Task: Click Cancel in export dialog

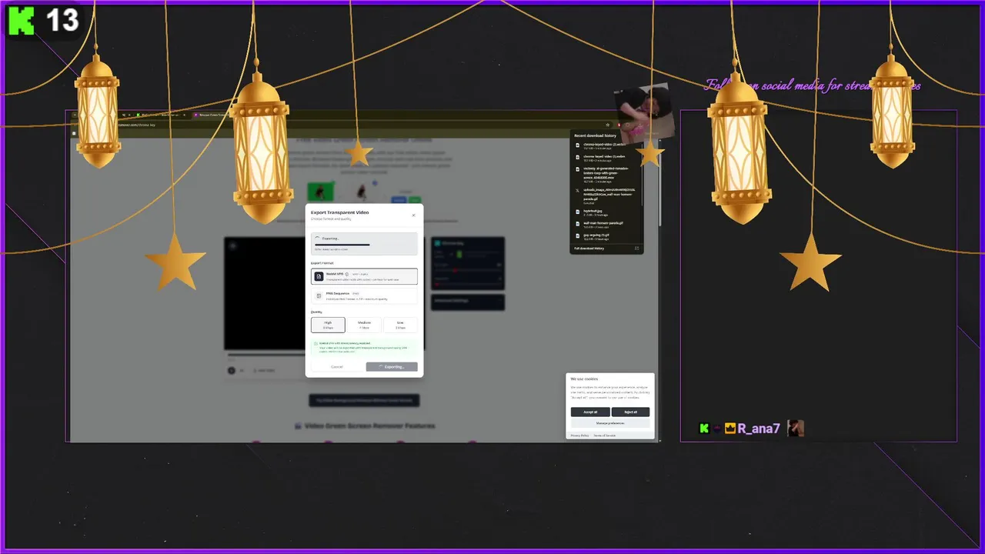Action: (x=337, y=366)
